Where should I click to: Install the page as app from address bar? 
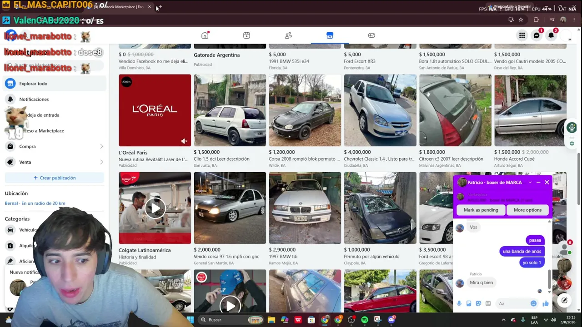click(x=511, y=20)
